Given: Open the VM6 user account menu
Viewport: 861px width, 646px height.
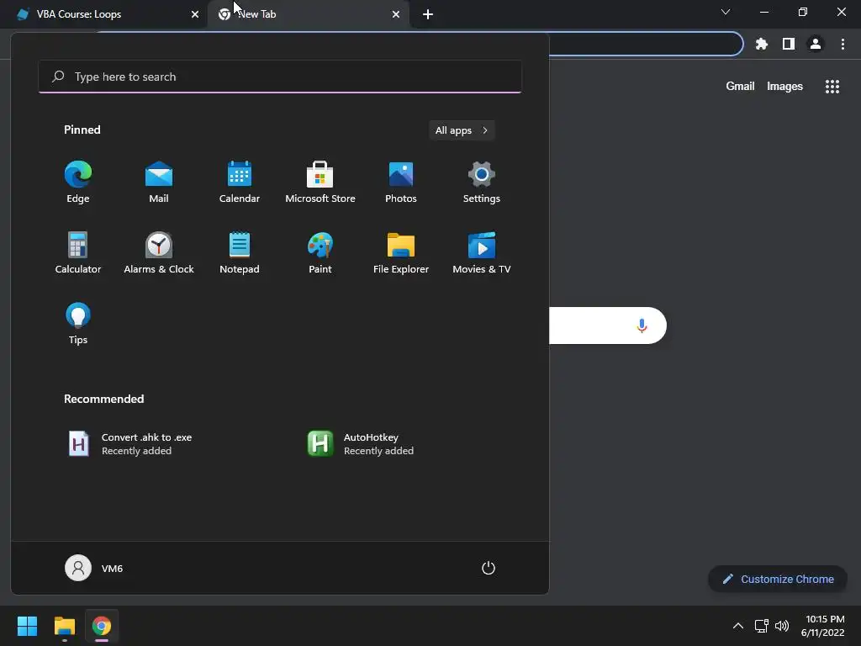Looking at the screenshot, I should click(94, 568).
